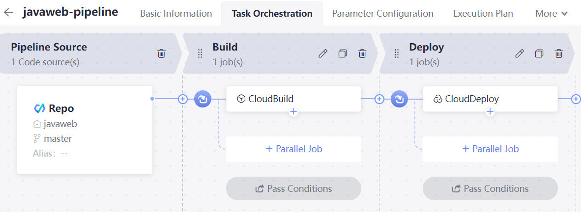581x212 pixels.
Task: Insert a stage between Source and Build
Action: (183, 99)
